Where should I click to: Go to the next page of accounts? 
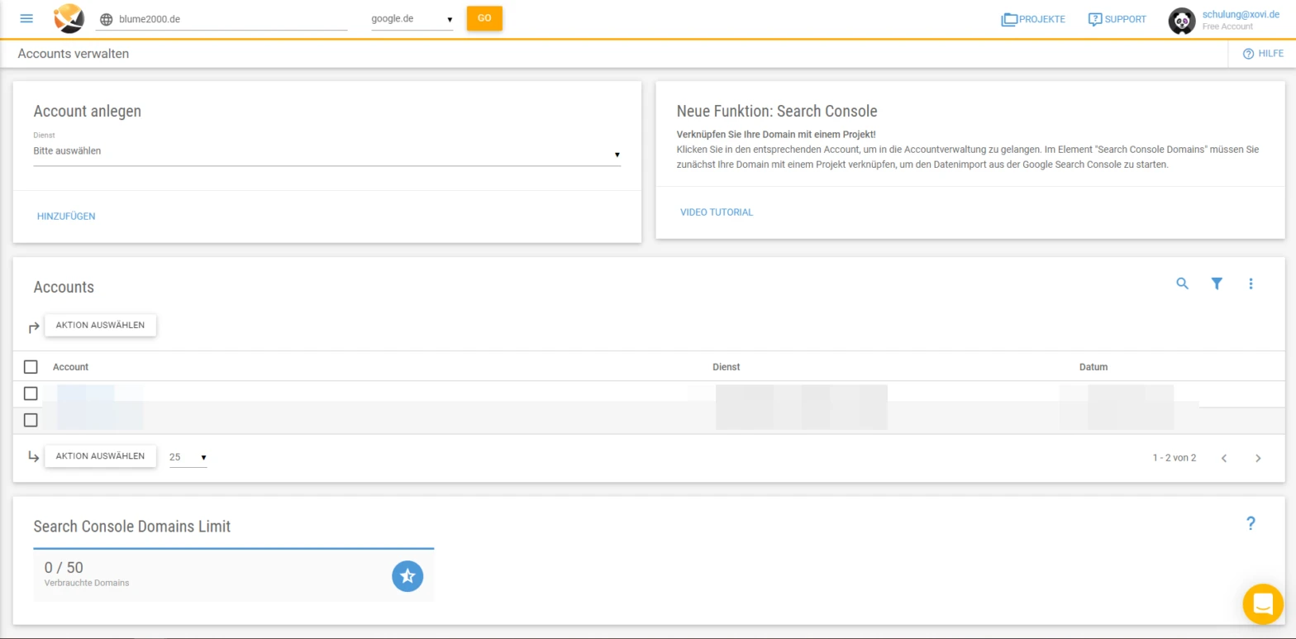[1258, 458]
